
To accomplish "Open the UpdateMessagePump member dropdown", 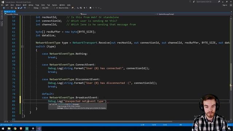I will coord(194,14).
